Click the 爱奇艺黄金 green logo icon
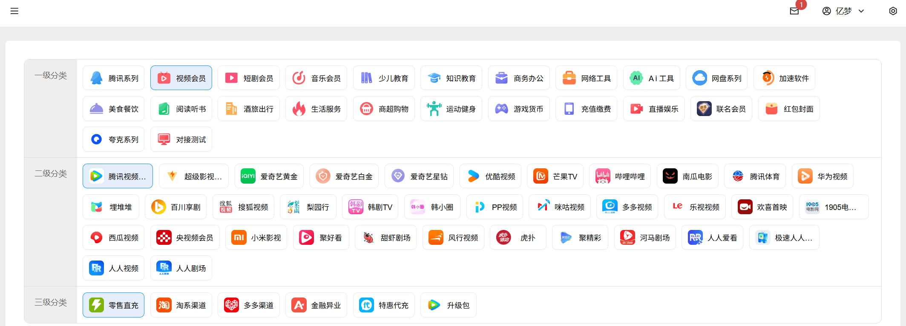 click(248, 176)
